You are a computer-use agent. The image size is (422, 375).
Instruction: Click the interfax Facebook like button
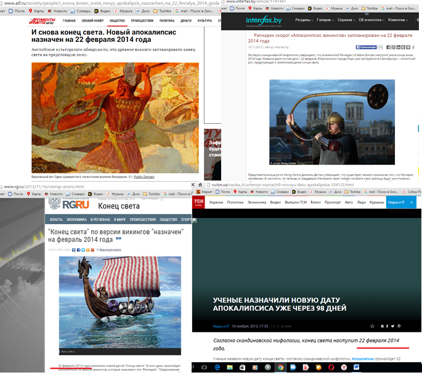coord(366,47)
